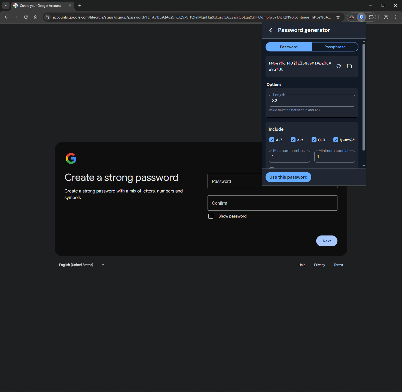Screen dimensions: 402x392
Task: Toggle the 0-9 numbers checkbox
Action: coord(314,140)
